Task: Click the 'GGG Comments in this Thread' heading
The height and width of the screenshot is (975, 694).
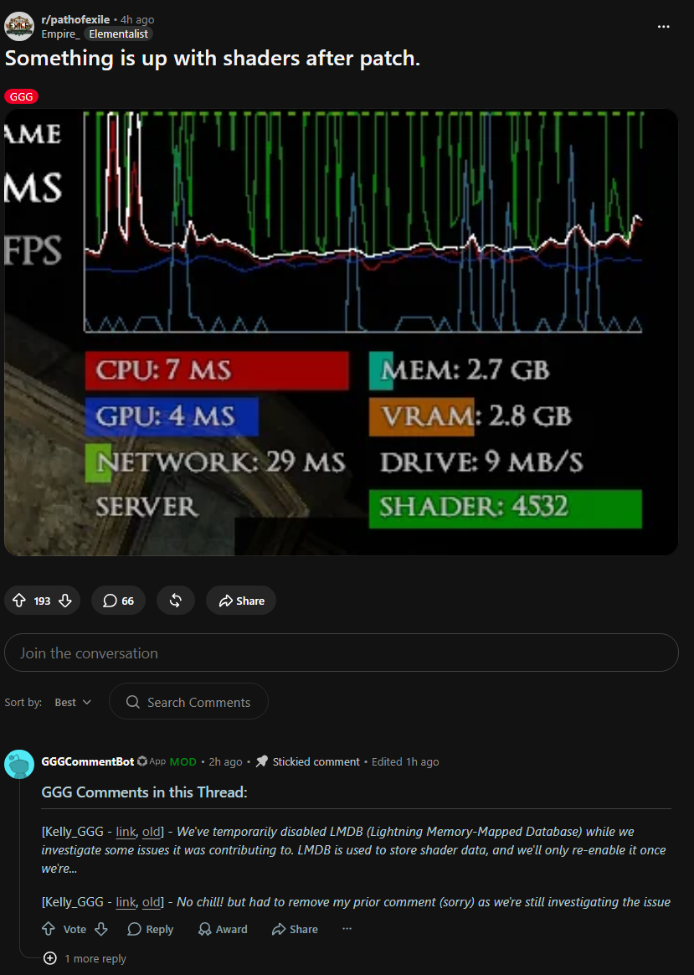Action: tap(144, 792)
